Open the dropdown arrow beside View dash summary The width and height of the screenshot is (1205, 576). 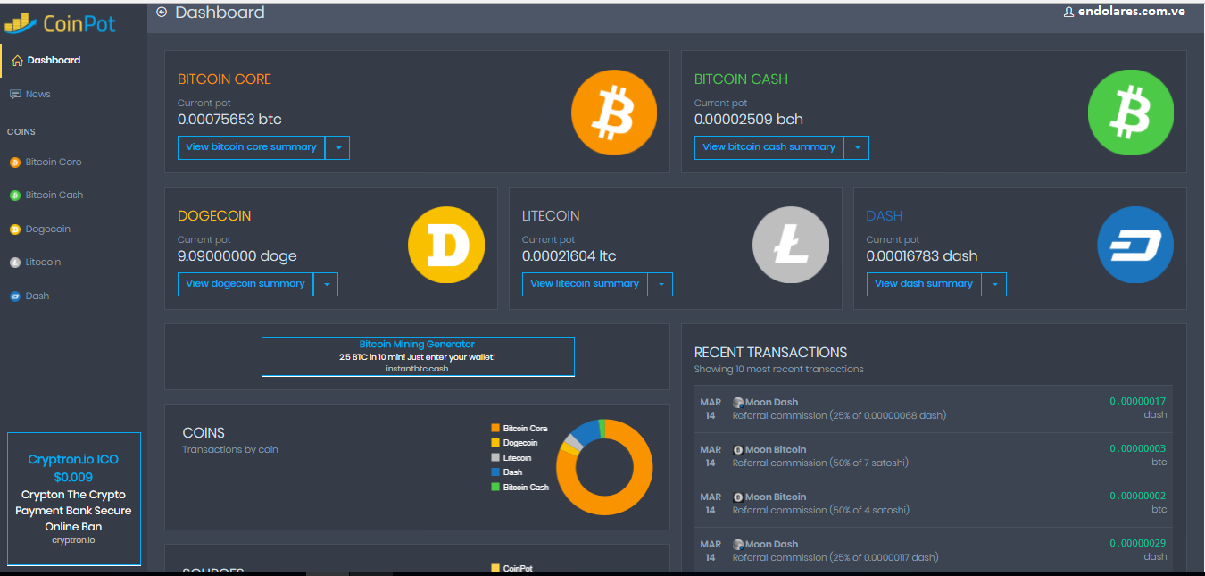click(993, 284)
